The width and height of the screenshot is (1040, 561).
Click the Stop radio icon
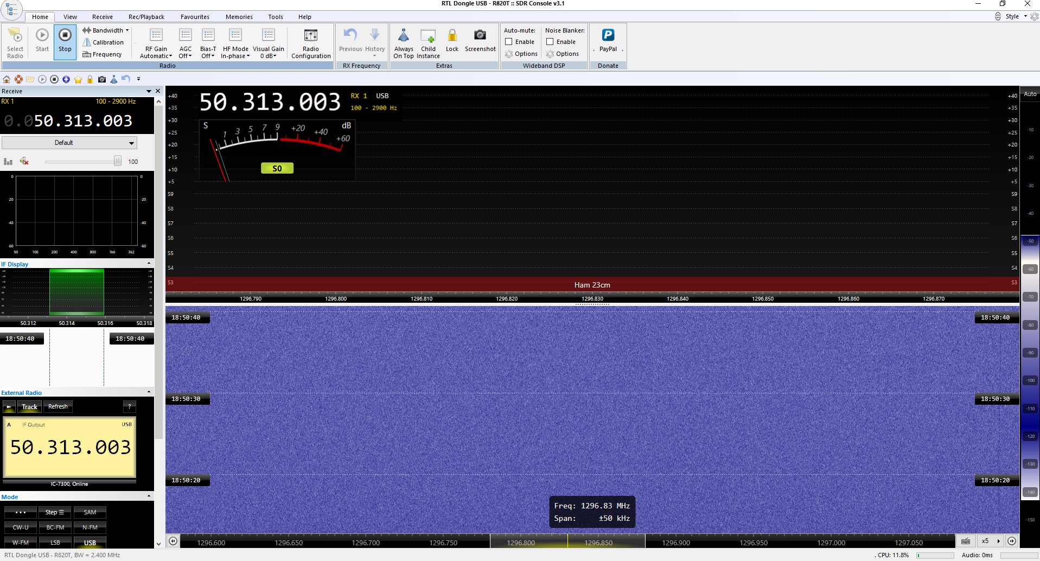pyautogui.click(x=65, y=36)
